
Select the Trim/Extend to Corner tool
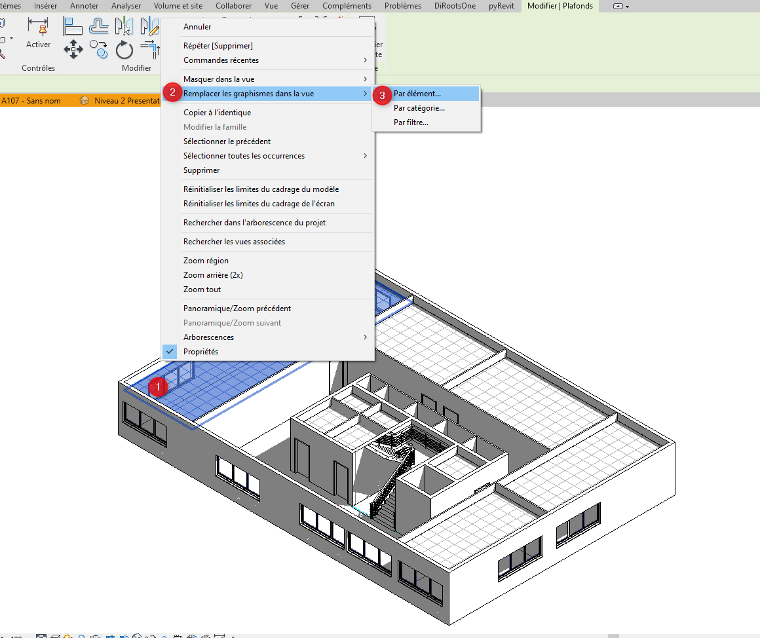[x=150, y=49]
